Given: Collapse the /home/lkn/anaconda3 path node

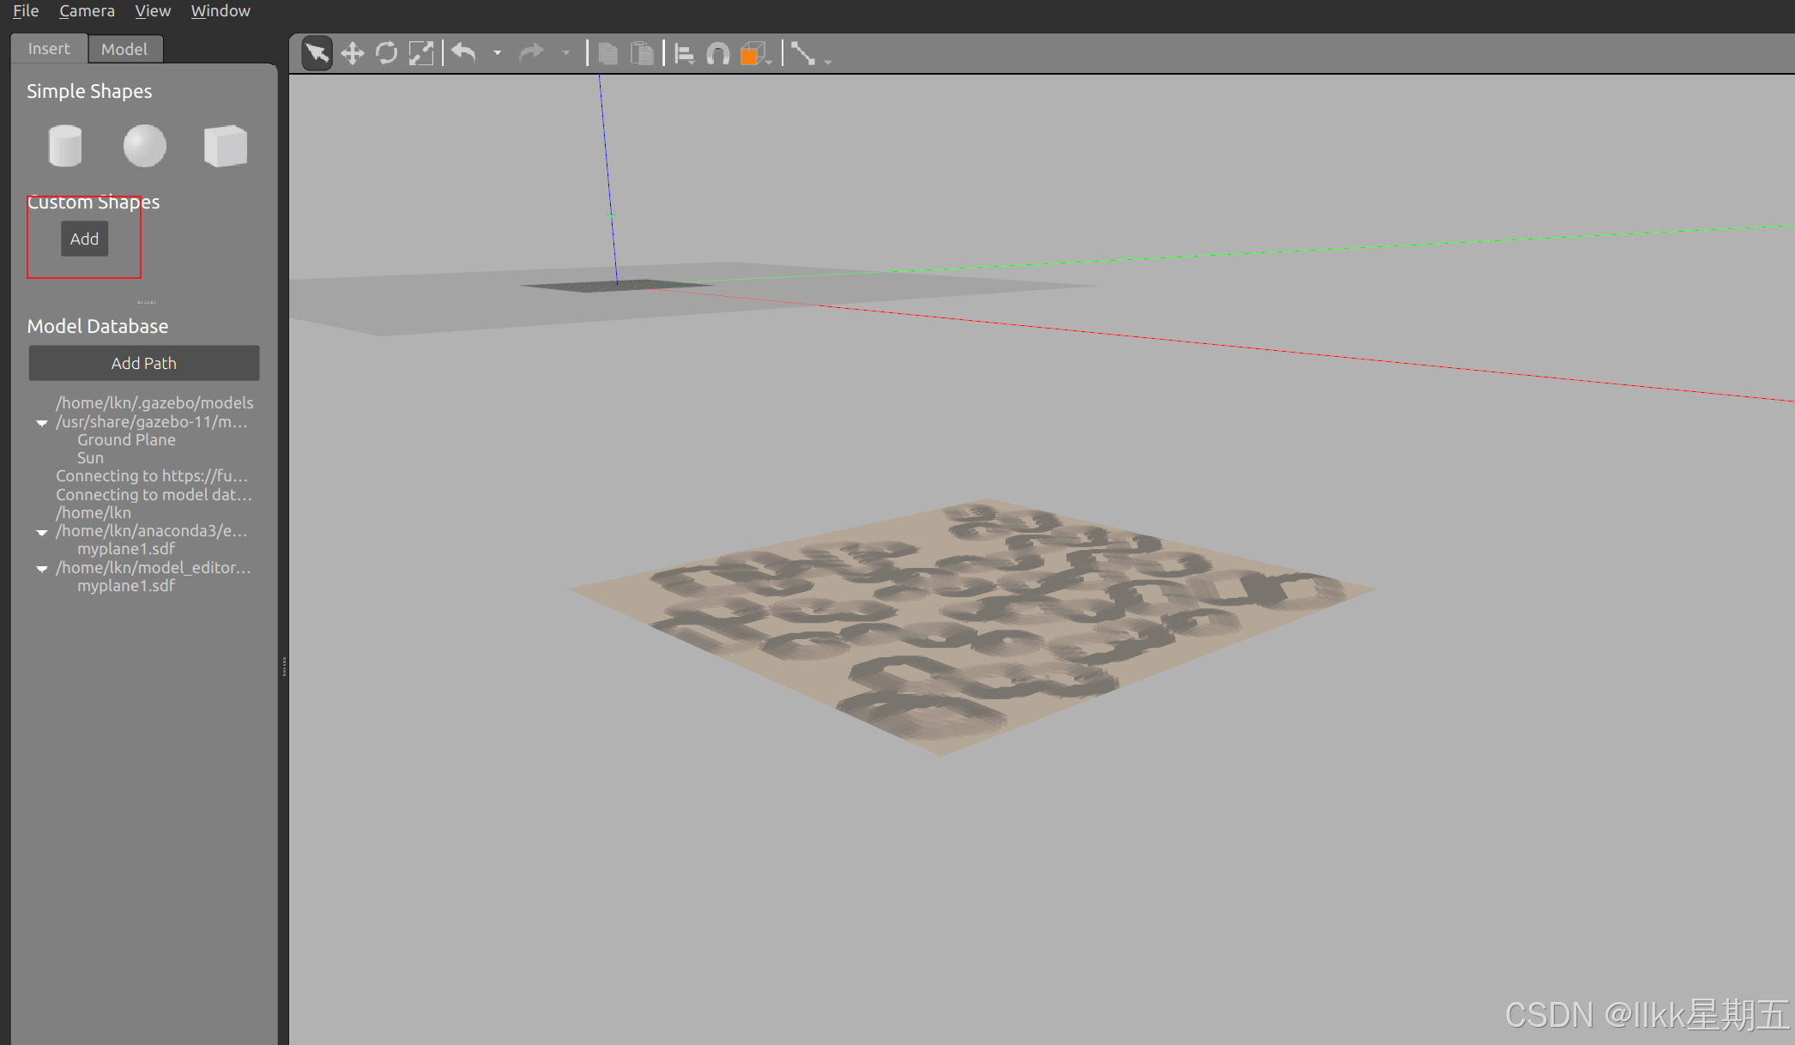Looking at the screenshot, I should coord(41,532).
